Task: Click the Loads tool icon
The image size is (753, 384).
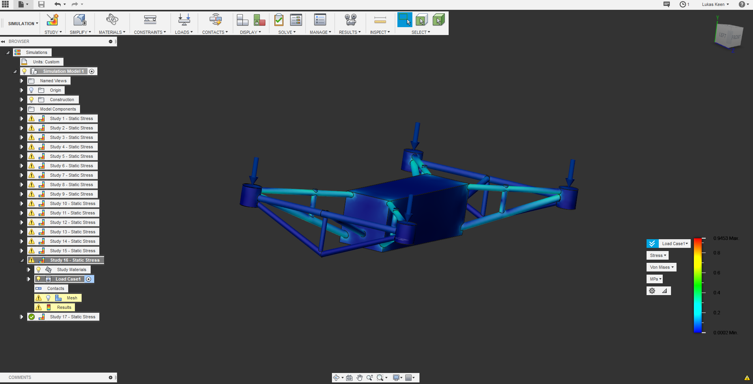Action: [x=184, y=20]
